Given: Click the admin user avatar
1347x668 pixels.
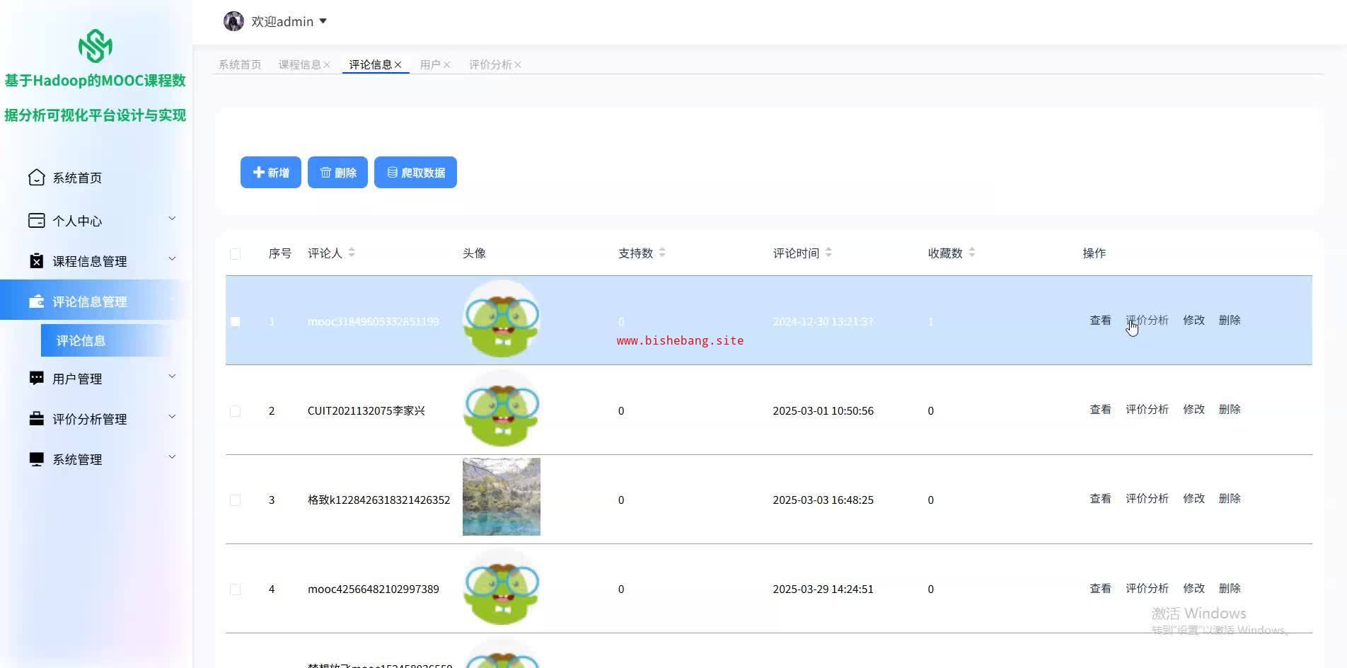Looking at the screenshot, I should coord(233,21).
